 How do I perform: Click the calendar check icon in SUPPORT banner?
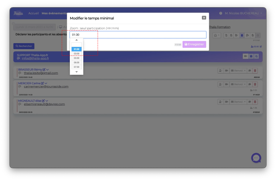[x=251, y=56]
